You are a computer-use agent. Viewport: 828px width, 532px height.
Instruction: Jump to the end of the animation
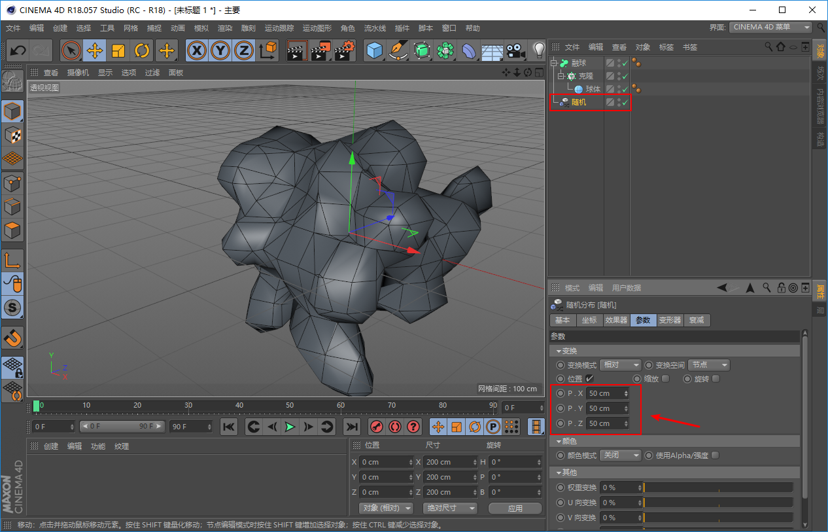pos(352,427)
